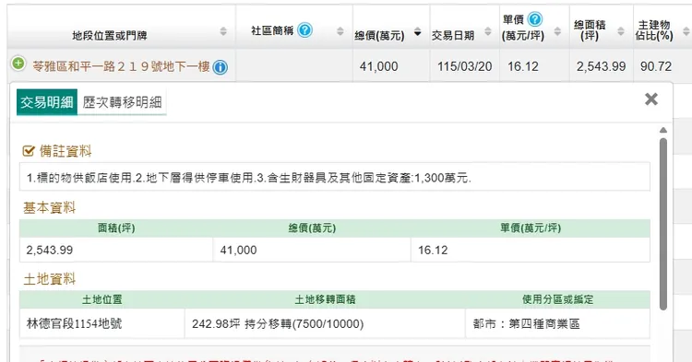Click the 土地移轉面積 column header
This screenshot has width=692, height=362.
325,299
